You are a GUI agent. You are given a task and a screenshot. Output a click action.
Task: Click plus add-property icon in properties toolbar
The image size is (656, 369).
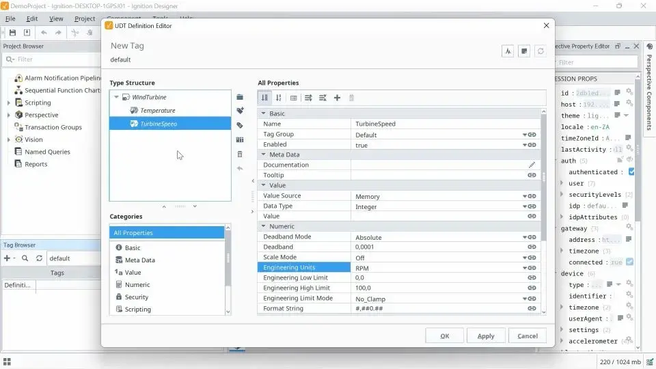coord(337,98)
